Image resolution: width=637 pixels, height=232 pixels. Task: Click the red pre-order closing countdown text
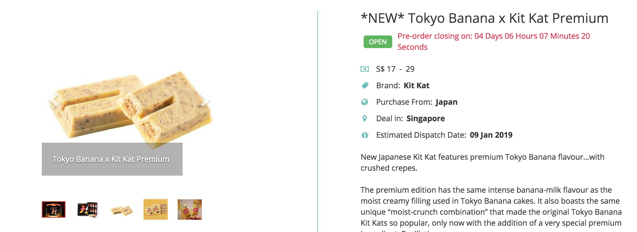click(x=493, y=36)
